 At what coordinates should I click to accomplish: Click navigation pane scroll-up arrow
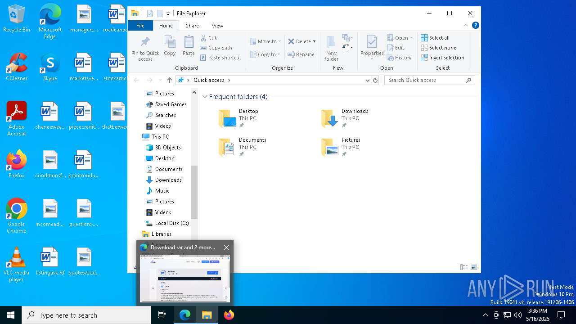(194, 92)
